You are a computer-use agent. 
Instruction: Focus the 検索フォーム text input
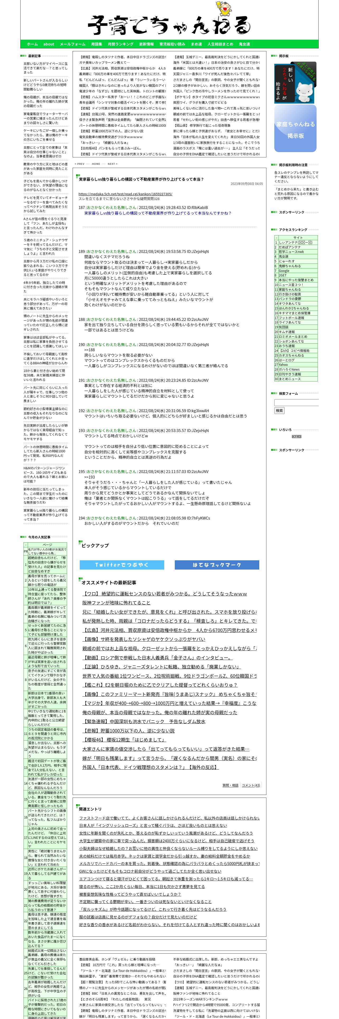click(x=296, y=403)
